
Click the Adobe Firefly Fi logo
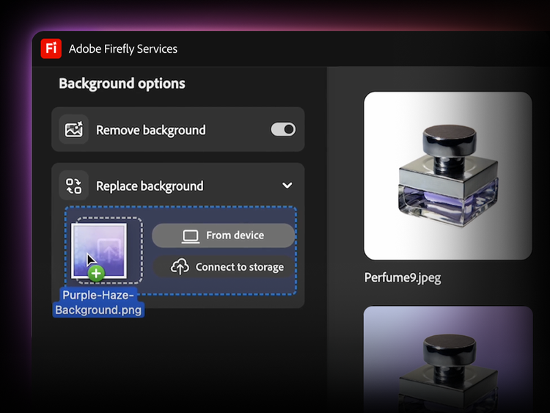pos(51,48)
